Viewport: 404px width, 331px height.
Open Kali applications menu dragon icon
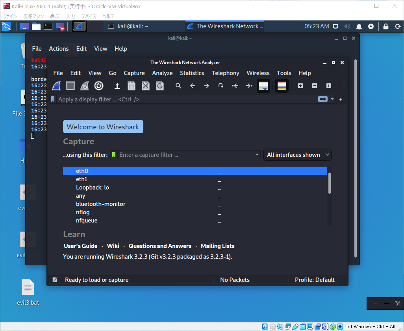[x=6, y=26]
